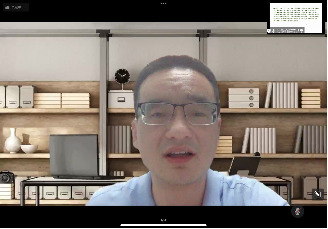Click the green text paragraph in shared slide
328x229 pixels.
(x=296, y=14)
